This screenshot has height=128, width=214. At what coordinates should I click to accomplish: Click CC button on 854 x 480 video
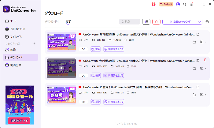(x=83, y=49)
